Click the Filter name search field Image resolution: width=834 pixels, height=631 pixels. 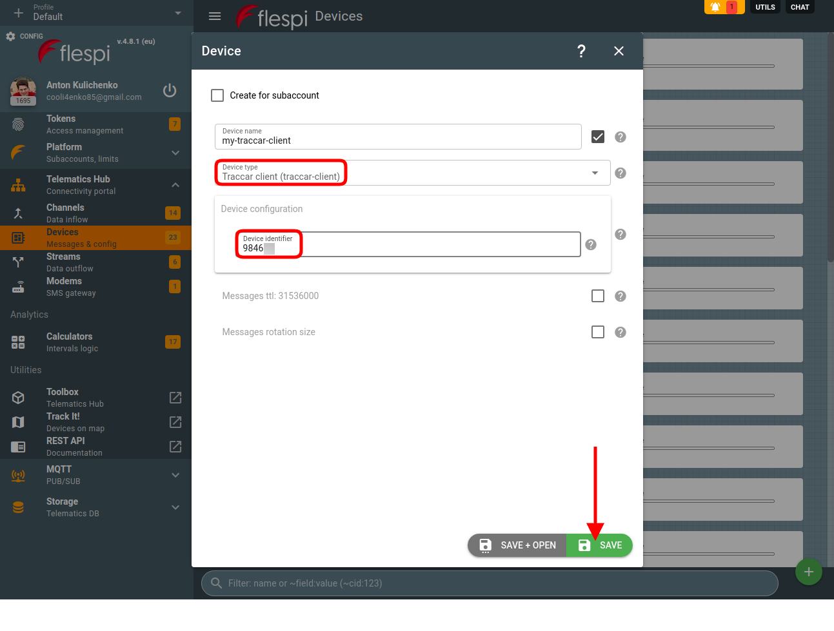pyautogui.click(x=490, y=583)
